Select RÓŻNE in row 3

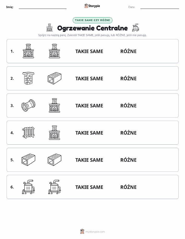pyautogui.click(x=128, y=106)
